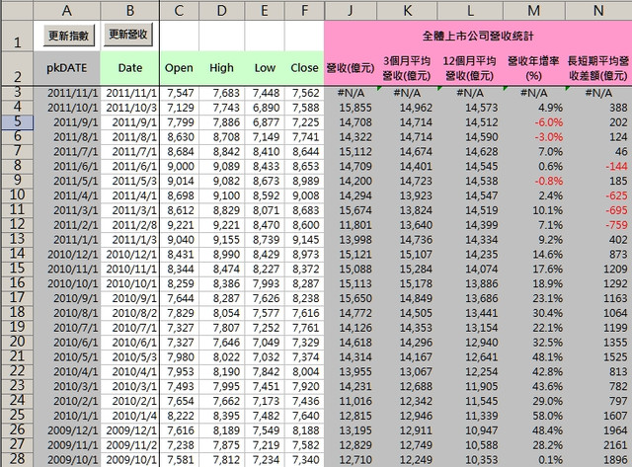The image size is (632, 467).
Task: Click Close value 7,741
Action: point(304,137)
